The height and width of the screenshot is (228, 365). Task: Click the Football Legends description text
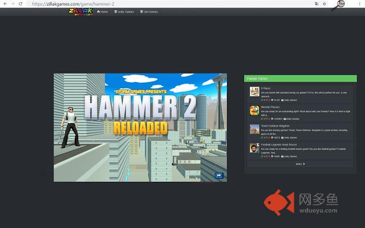coord(303,151)
